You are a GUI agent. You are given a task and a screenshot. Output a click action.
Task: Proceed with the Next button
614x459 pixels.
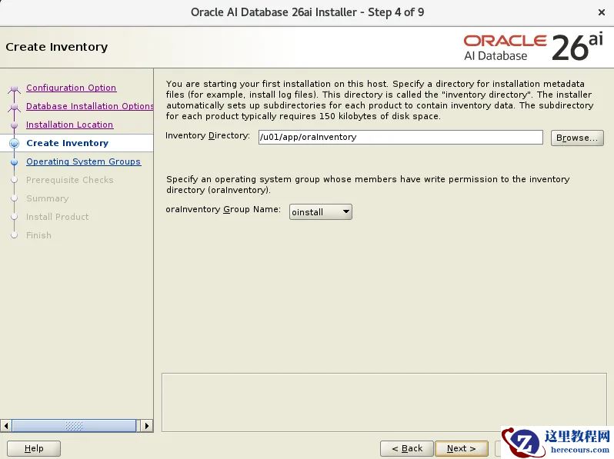tap(462, 448)
